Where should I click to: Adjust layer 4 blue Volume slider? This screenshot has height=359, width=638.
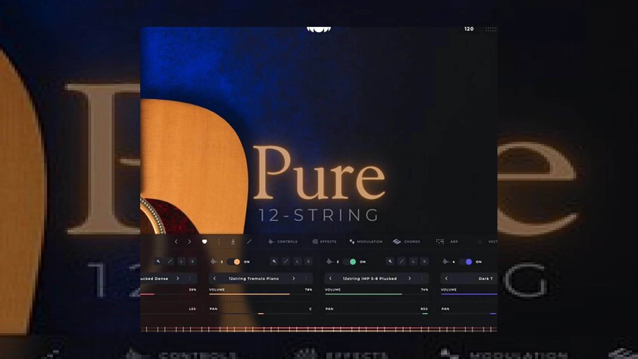click(469, 294)
